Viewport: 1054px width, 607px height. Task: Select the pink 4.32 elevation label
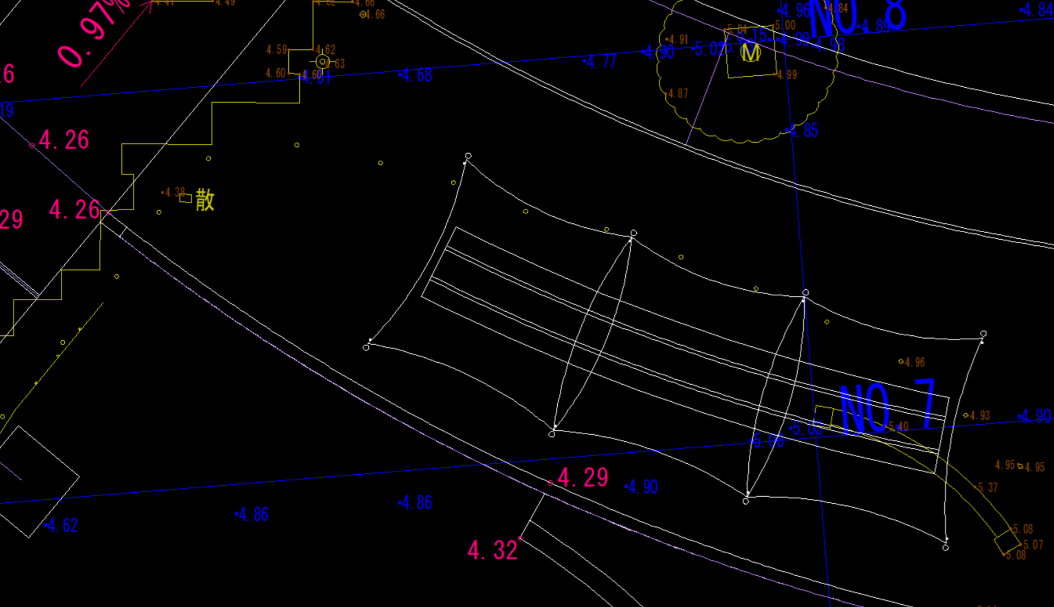click(492, 550)
